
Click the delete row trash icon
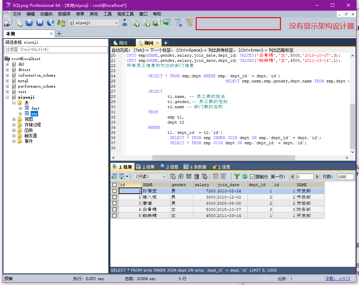[x=197, y=176]
